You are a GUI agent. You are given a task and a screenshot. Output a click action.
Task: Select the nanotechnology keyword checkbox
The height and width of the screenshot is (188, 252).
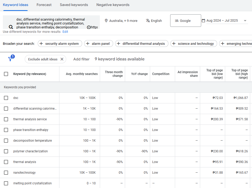click(x=6, y=173)
